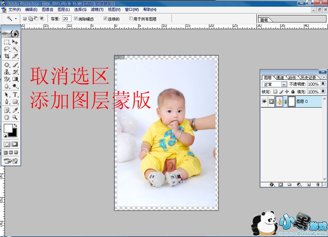Select the Eyedropper tool
This screenshot has width=328, height=237.
[15, 110]
